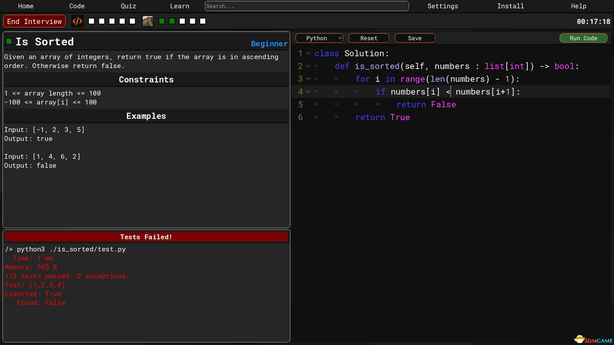Image resolution: width=614 pixels, height=345 pixels.
Task: Collapse the for loop fold on line 3
Action: click(308, 79)
